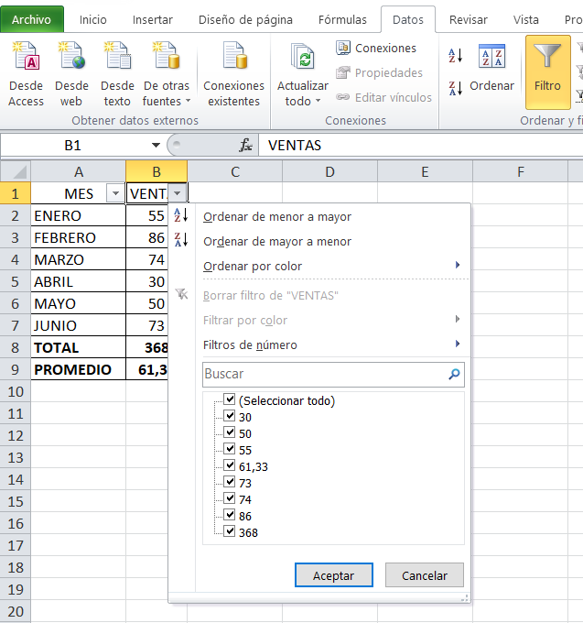Toggle the 61,33 value checkbox
The width and height of the screenshot is (583, 623).
pos(230,466)
